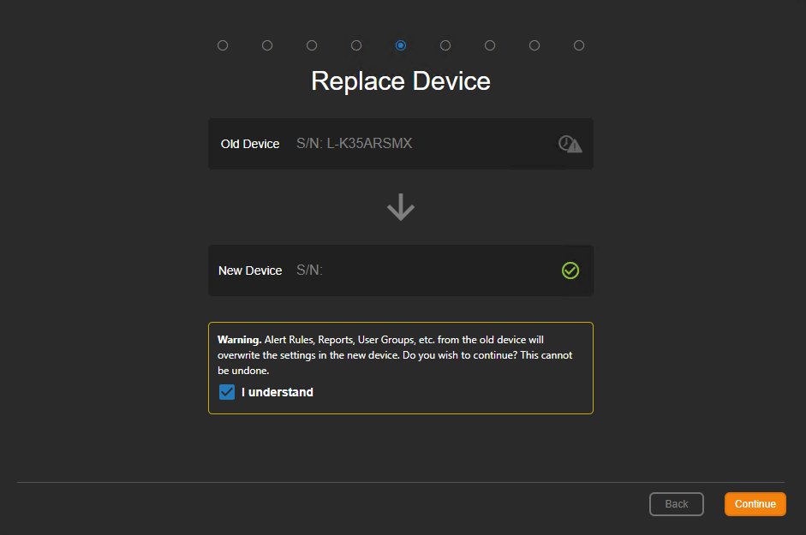Screen dimensions: 806x535
Task: Click the bold Warning. text
Action: point(240,340)
